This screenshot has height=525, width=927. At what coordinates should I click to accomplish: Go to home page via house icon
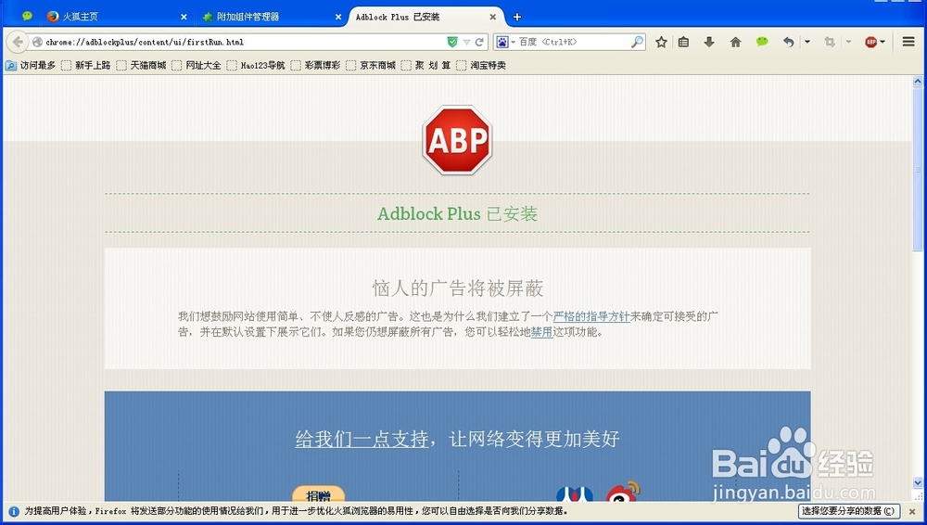735,42
